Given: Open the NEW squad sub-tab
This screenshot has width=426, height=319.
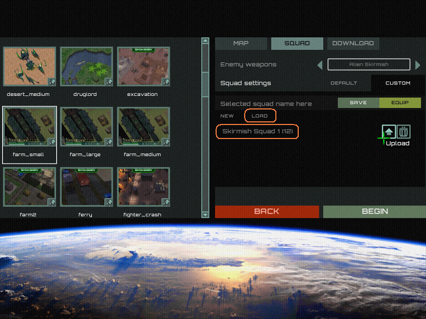Looking at the screenshot, I should [x=227, y=116].
